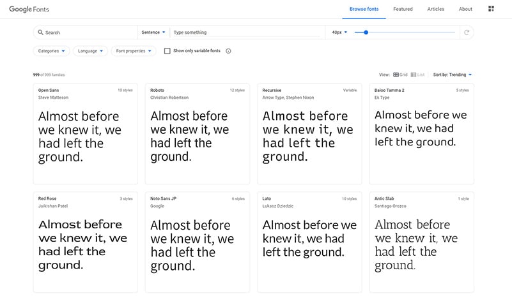Viewport: 512px width, 296px height.
Task: Click the Type something preview field
Action: pyautogui.click(x=247, y=33)
